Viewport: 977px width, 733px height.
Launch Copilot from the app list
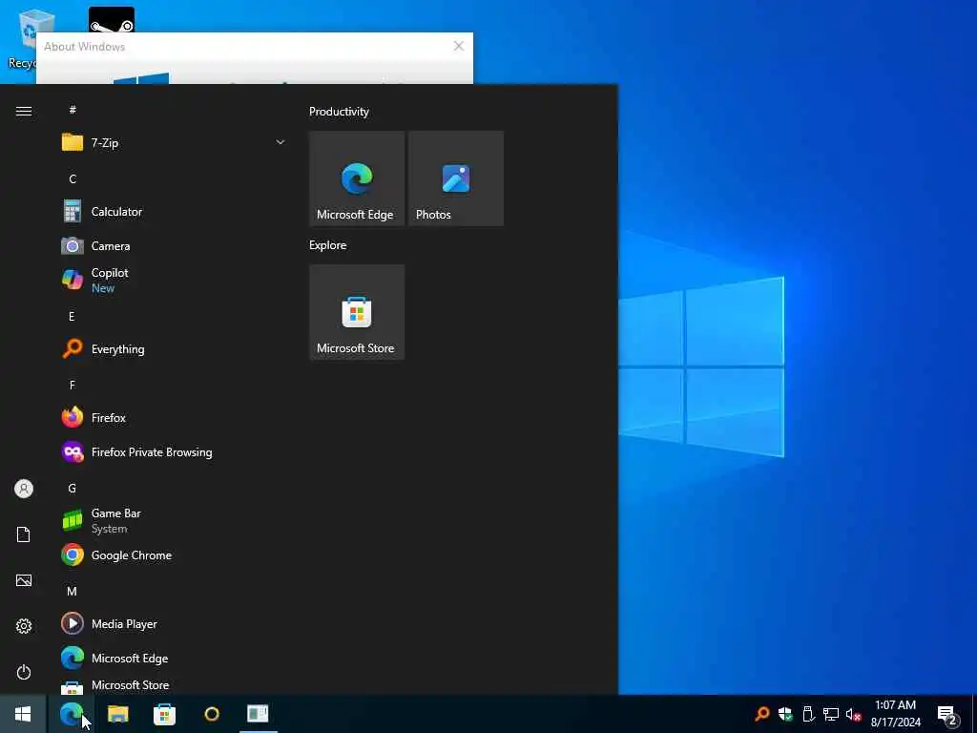(174, 281)
